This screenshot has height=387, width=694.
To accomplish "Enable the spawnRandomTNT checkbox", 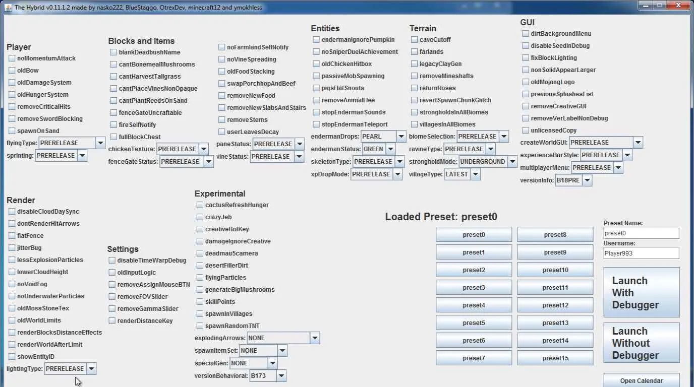I will pos(200,326).
